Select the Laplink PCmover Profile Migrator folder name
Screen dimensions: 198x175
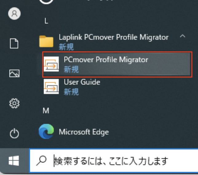pyautogui.click(x=114, y=37)
